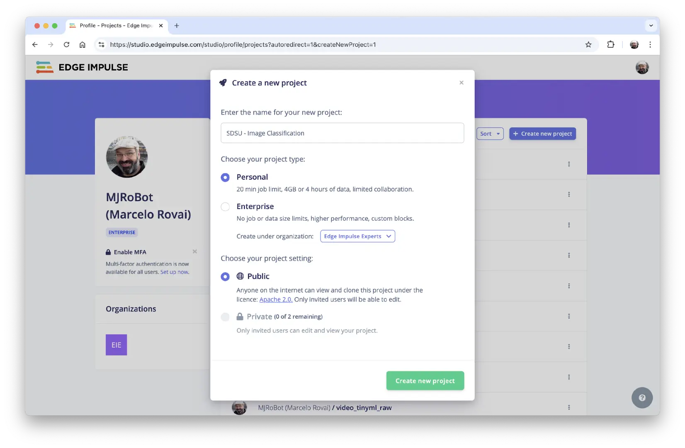Screen dimensions: 685x448
Task: Choose the Public project setting
Action: (x=225, y=277)
